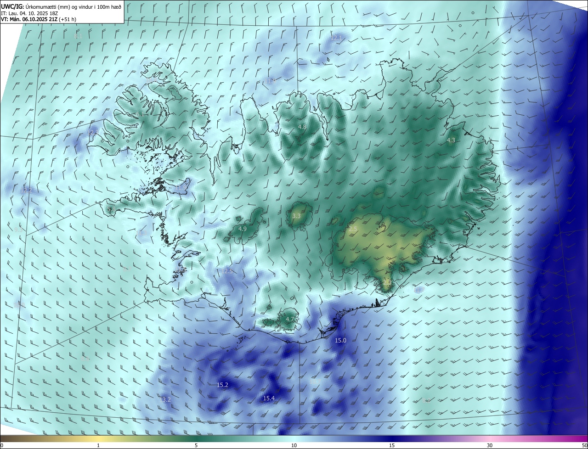Click the 13.2 value label
The width and height of the screenshot is (588, 449).
pos(165,399)
